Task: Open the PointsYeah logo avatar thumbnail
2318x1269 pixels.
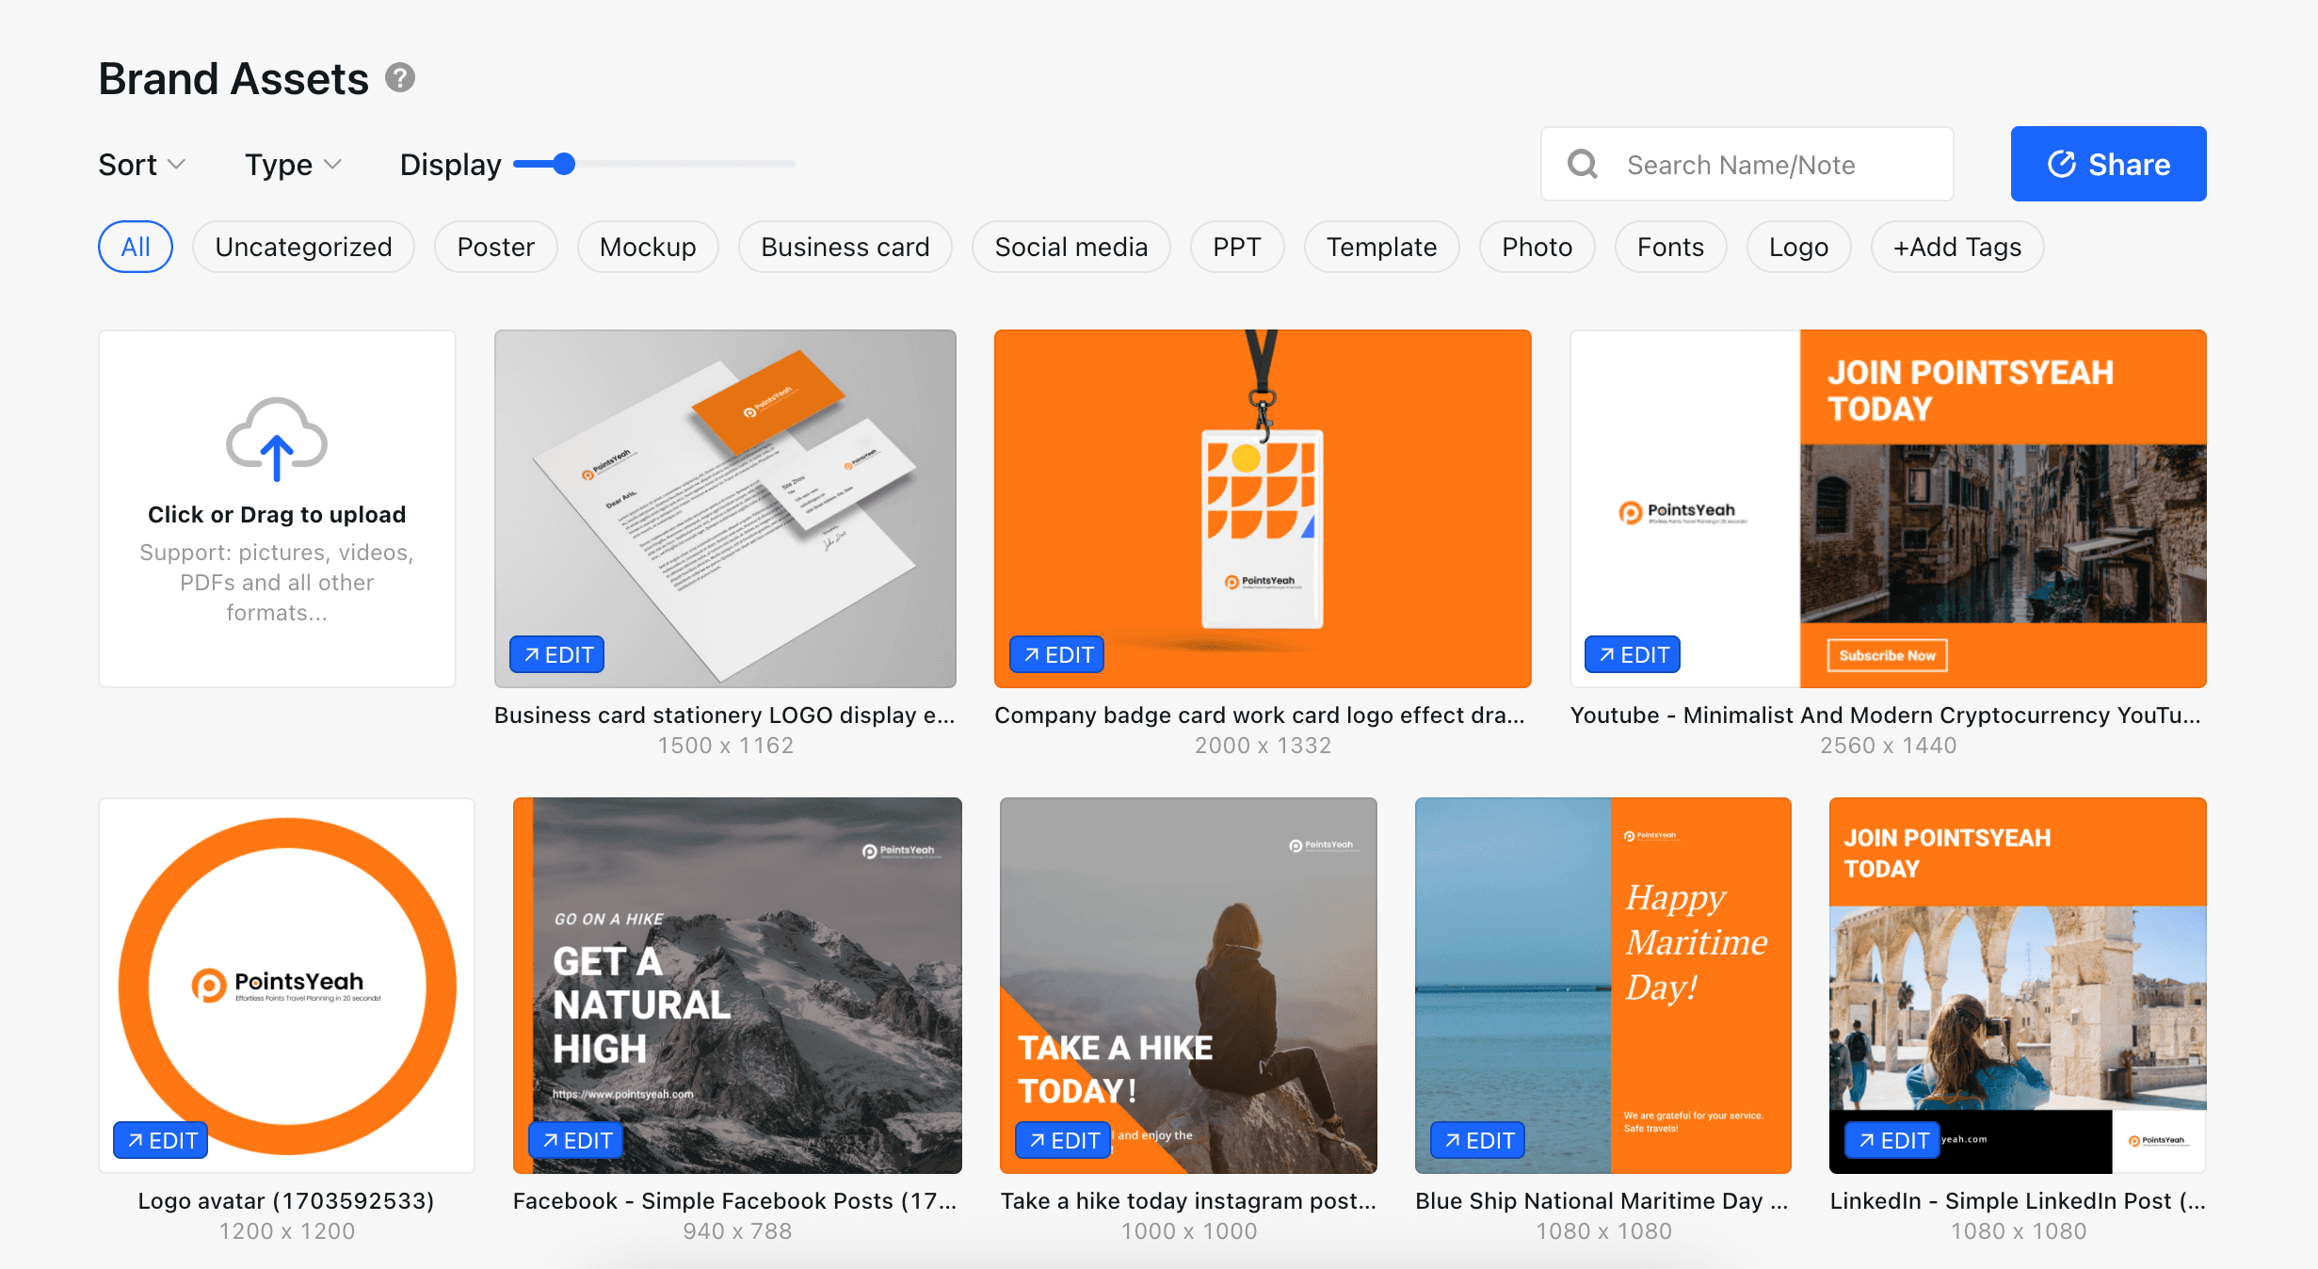Action: coord(287,985)
